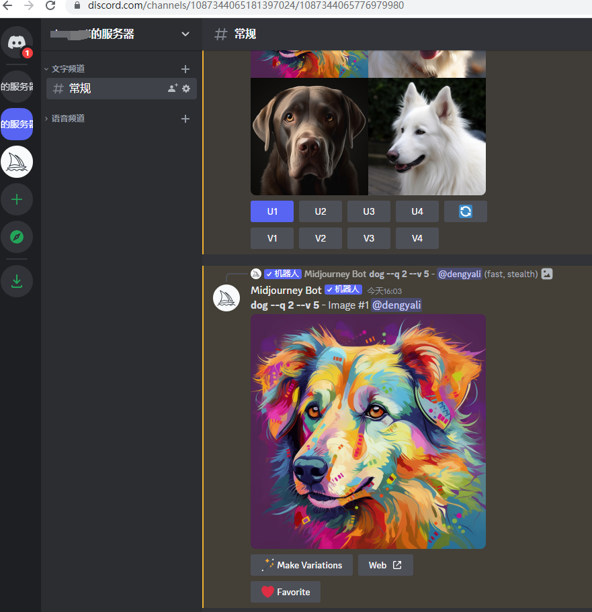
Task: Expand the server name dropdown menu
Action: [185, 34]
